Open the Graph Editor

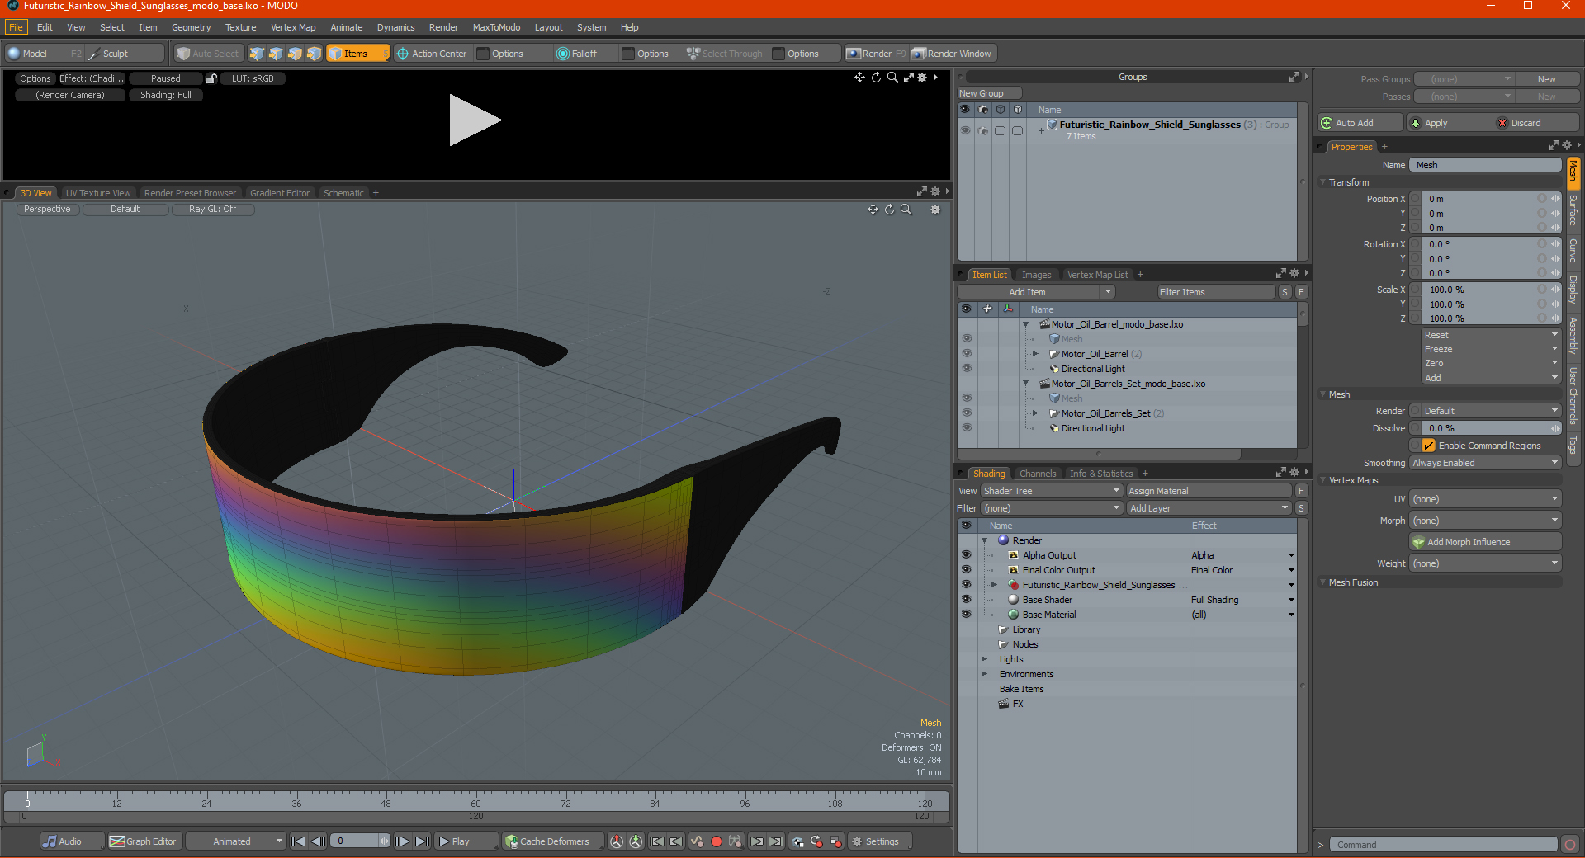(x=143, y=841)
